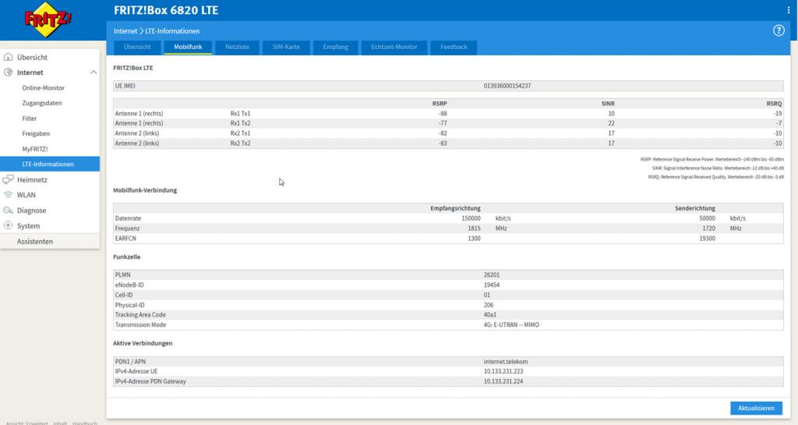Click the RSRQ value -19
The width and height of the screenshot is (798, 425).
[777, 114]
